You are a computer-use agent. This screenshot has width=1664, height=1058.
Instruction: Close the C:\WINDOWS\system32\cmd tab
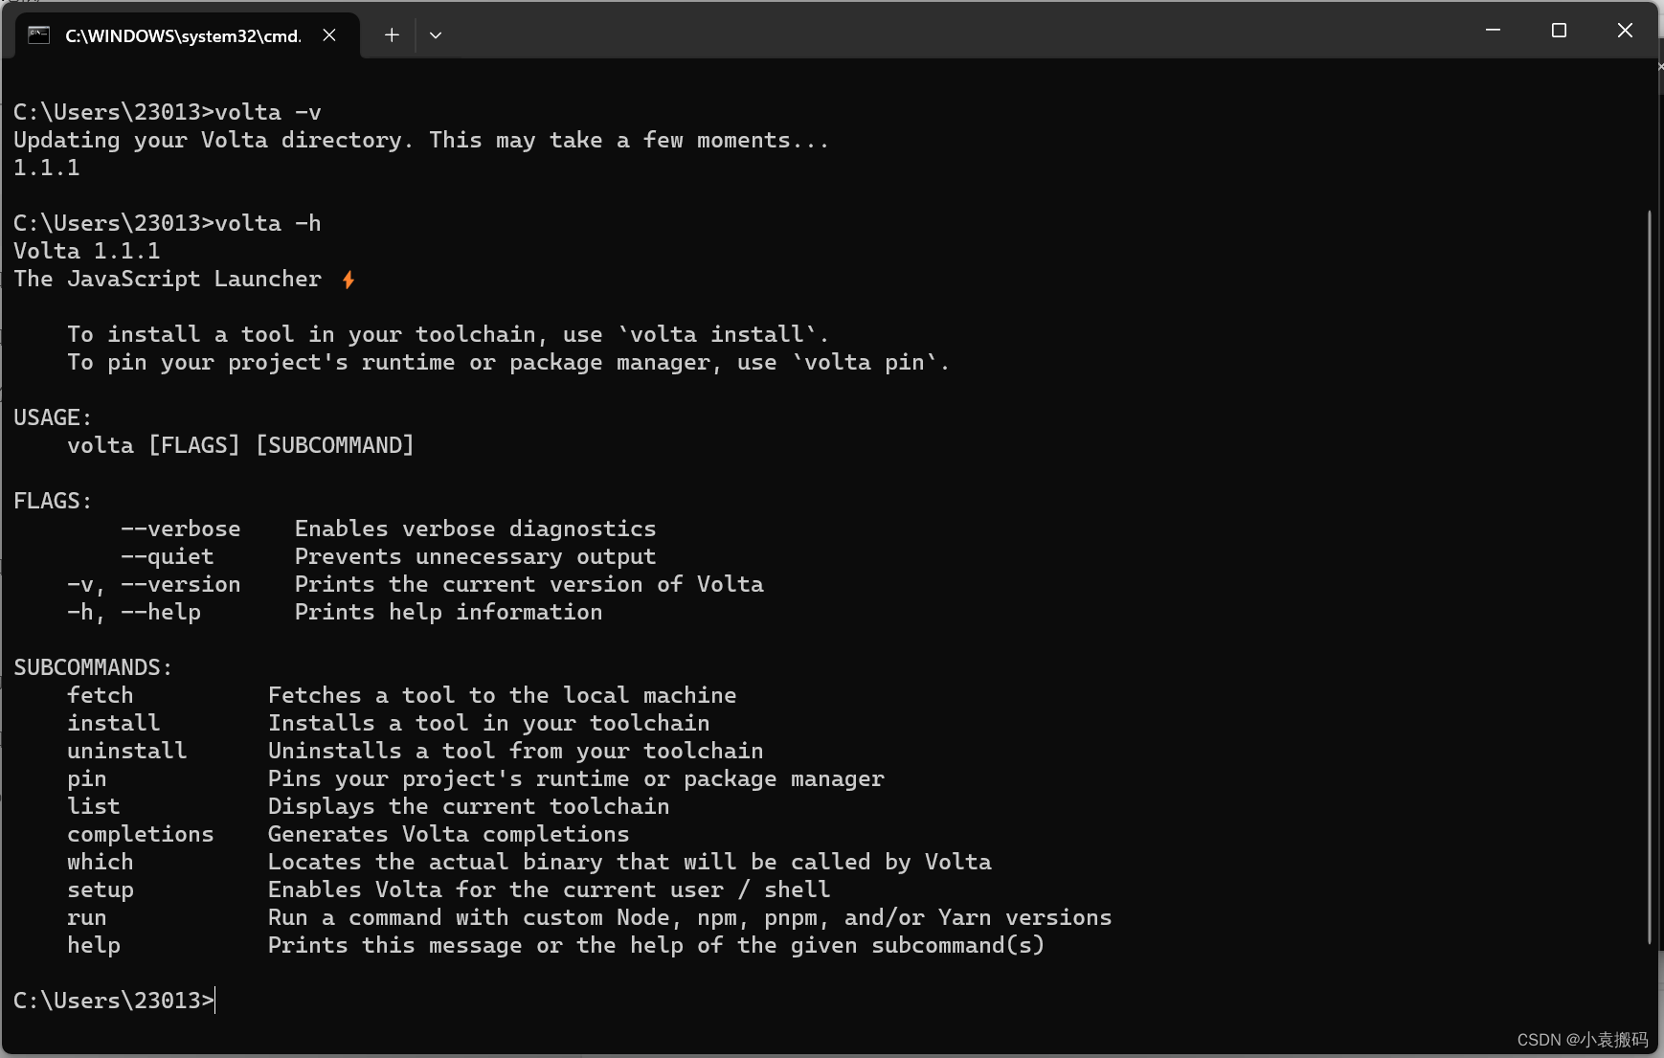click(329, 35)
